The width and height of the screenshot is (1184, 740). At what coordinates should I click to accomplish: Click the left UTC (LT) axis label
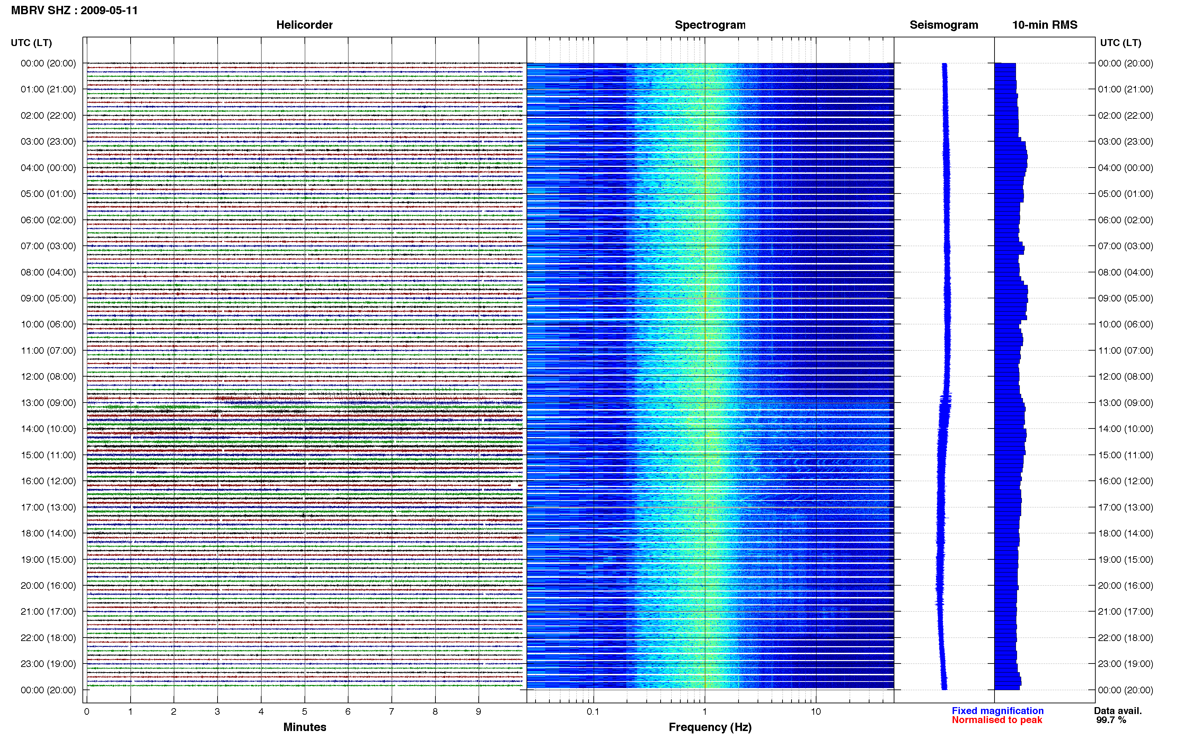coord(31,43)
